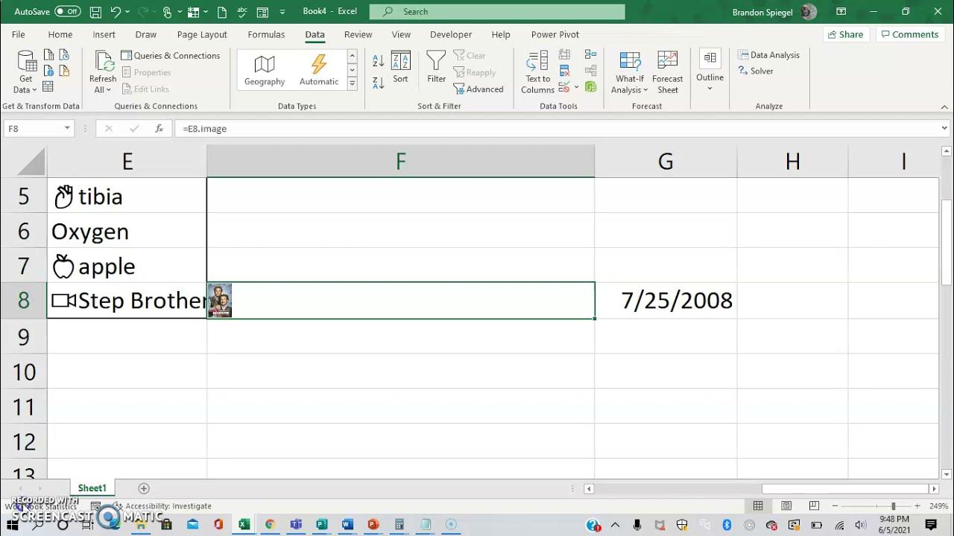Open the Formulas tab
The width and height of the screenshot is (954, 536).
point(266,34)
